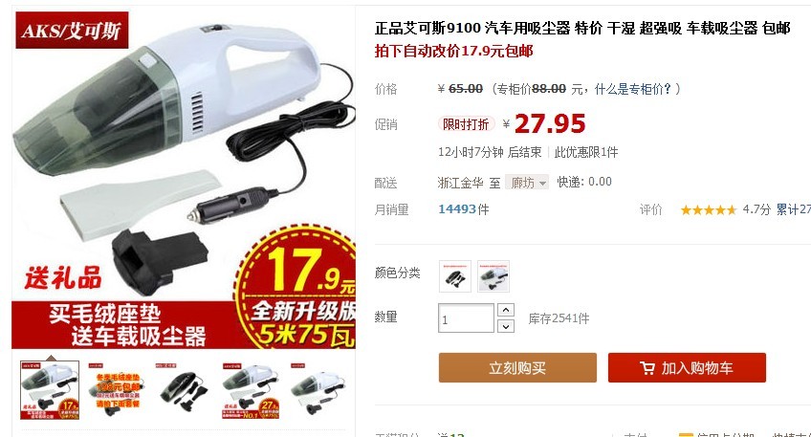Open the cumulative reviews 累计 link
This screenshot has height=437, width=811.
793,209
